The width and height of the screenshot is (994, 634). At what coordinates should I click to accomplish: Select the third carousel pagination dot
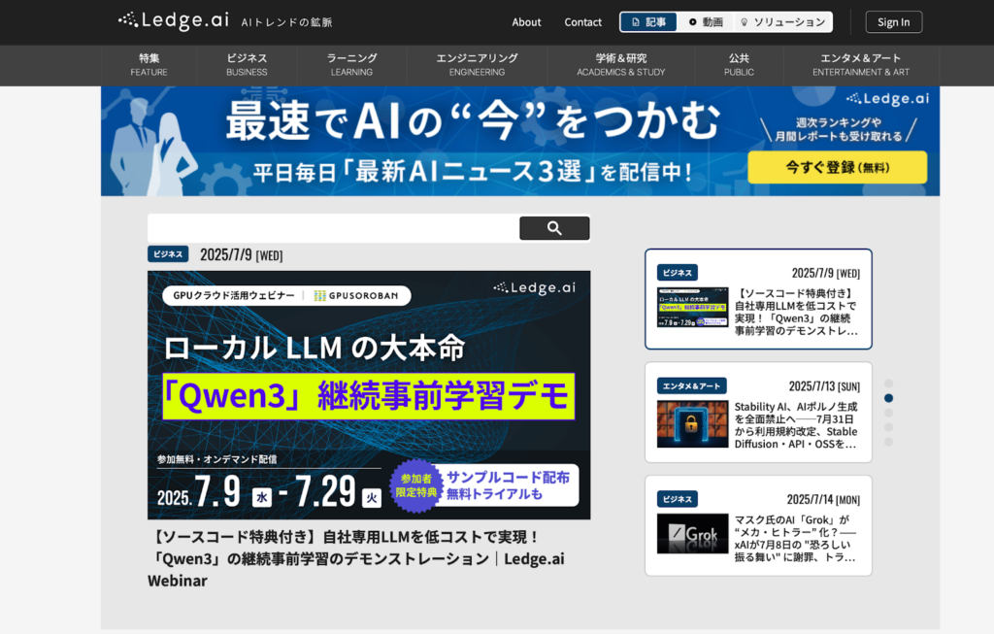(889, 413)
